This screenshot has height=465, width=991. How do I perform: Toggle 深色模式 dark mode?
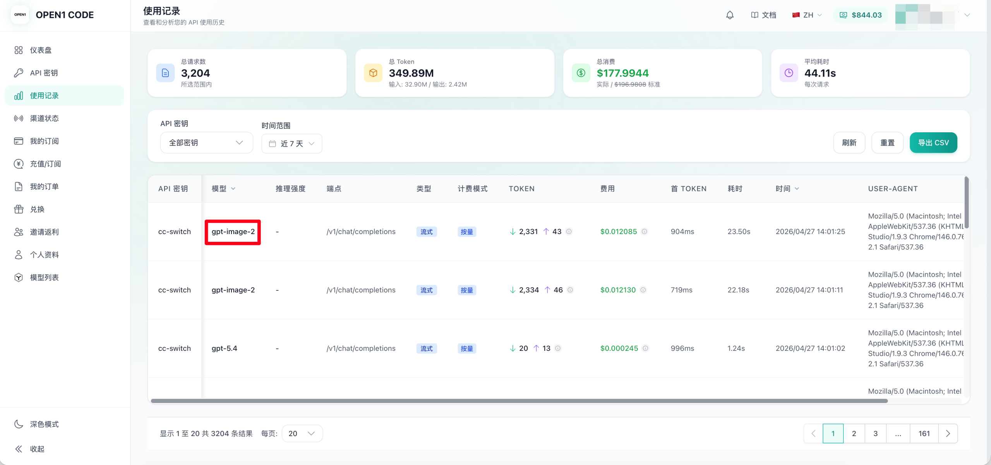pyautogui.click(x=44, y=424)
